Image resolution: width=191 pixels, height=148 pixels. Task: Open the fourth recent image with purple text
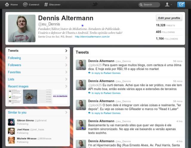click(x=60, y=97)
